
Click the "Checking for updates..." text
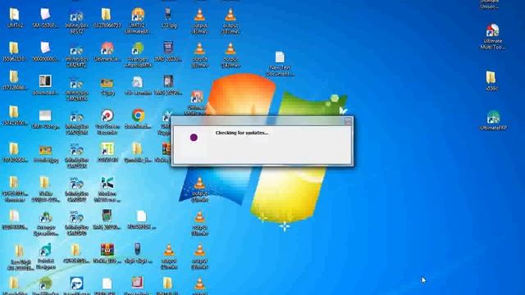[x=242, y=133]
